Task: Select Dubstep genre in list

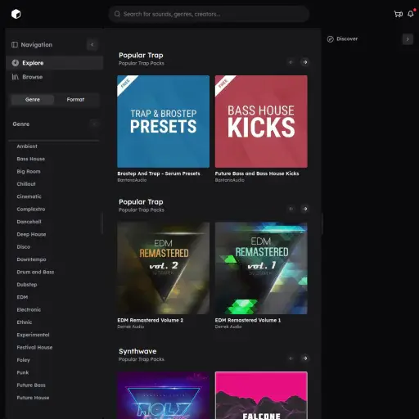Action: (x=27, y=285)
